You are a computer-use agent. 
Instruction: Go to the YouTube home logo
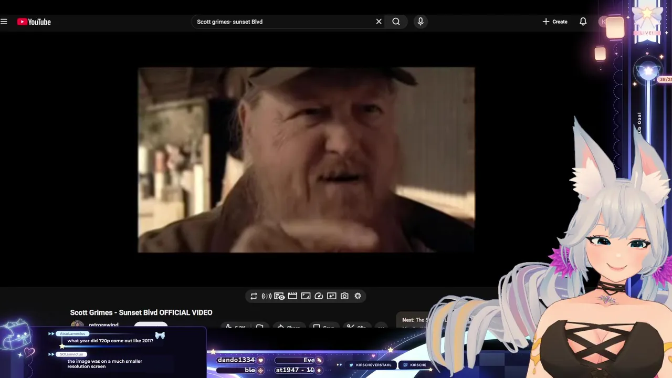point(34,22)
